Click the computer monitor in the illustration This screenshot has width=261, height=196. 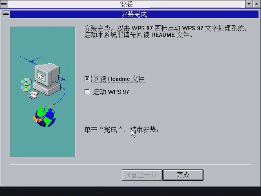point(46,74)
